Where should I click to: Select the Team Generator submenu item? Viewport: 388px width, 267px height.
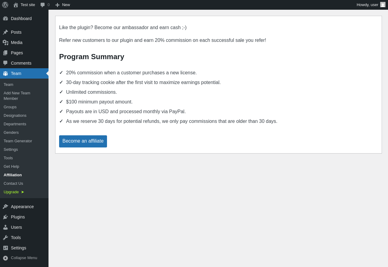tap(18, 141)
